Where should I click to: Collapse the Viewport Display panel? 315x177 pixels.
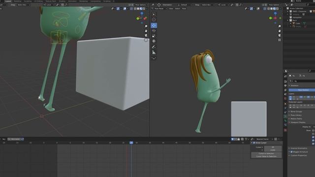point(298,122)
